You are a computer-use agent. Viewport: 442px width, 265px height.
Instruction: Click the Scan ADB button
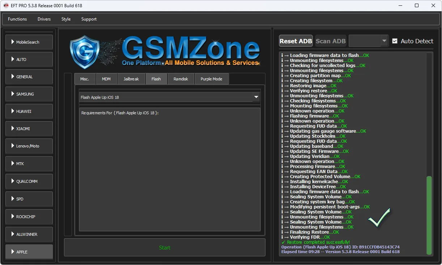(331, 41)
